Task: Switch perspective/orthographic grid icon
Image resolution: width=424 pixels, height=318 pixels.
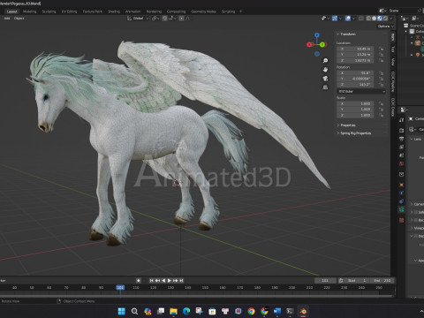Action: (x=325, y=87)
